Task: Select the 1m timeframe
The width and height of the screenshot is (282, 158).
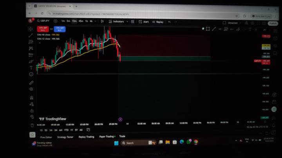Action: coord(63,21)
